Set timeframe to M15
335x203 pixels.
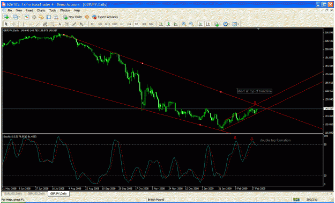click(107, 24)
